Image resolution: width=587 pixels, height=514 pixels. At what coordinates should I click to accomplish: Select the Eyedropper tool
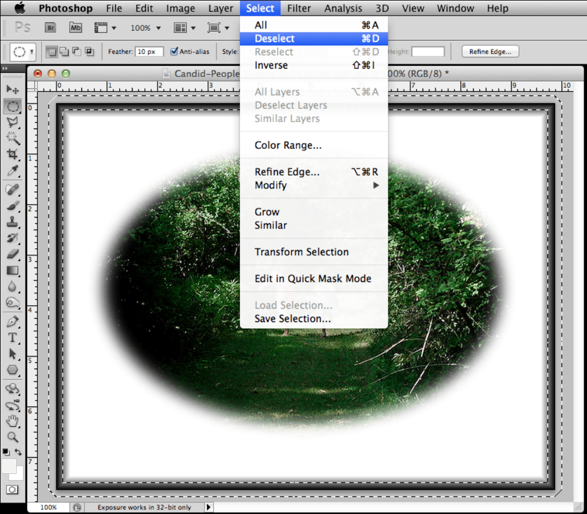pyautogui.click(x=12, y=170)
